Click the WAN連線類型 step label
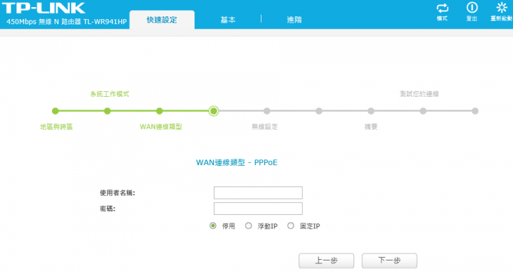 (x=160, y=127)
